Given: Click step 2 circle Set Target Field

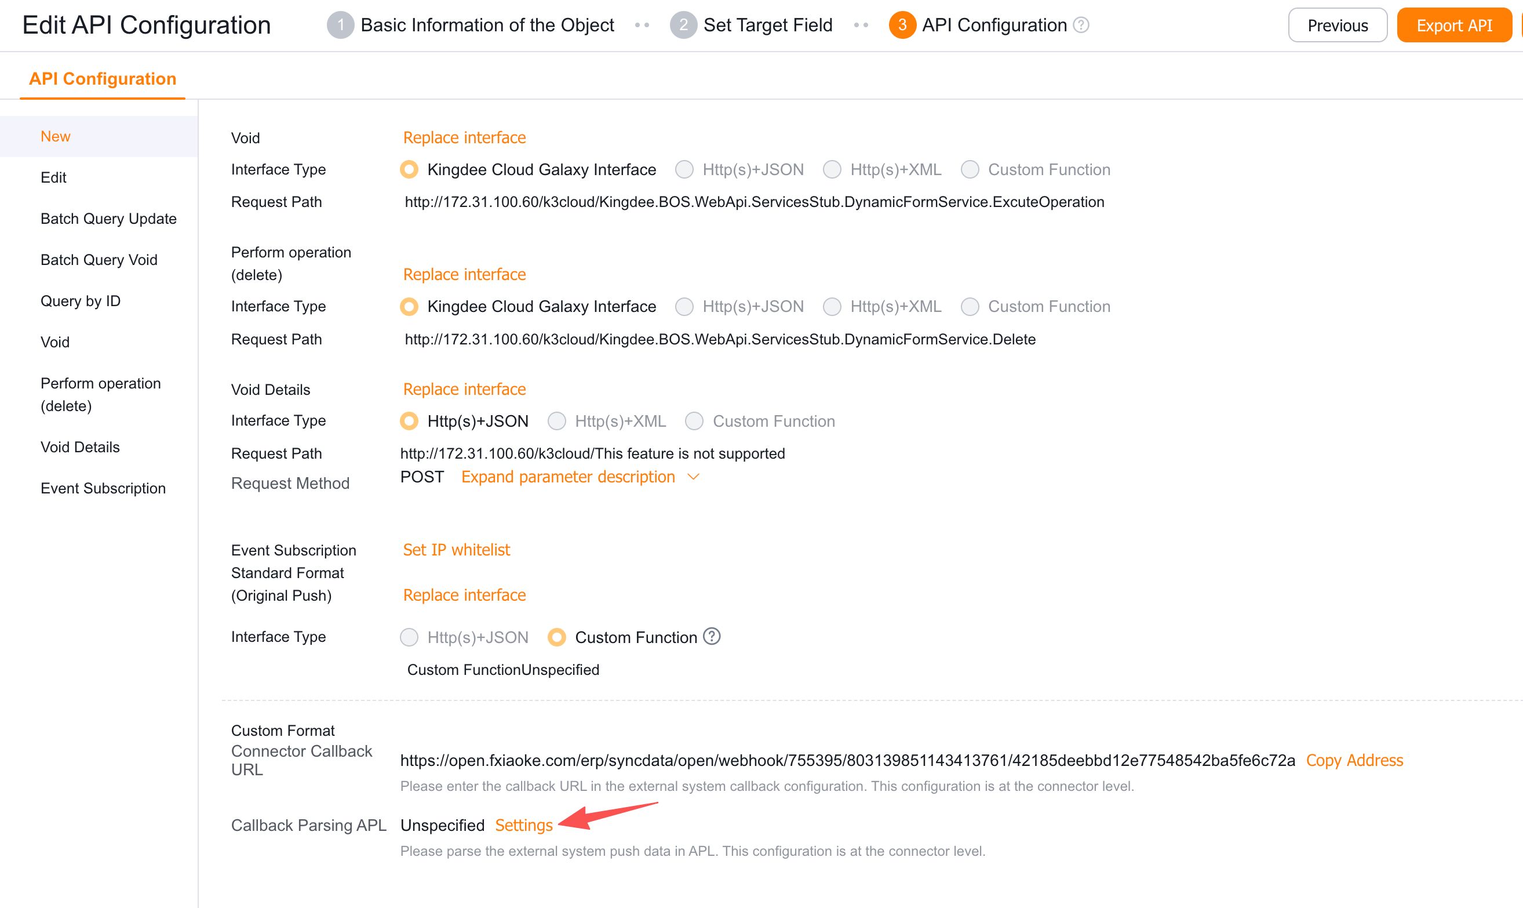Looking at the screenshot, I should click(x=683, y=25).
